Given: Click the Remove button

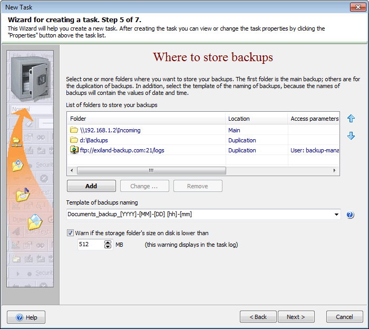Looking at the screenshot, I should coord(198,186).
